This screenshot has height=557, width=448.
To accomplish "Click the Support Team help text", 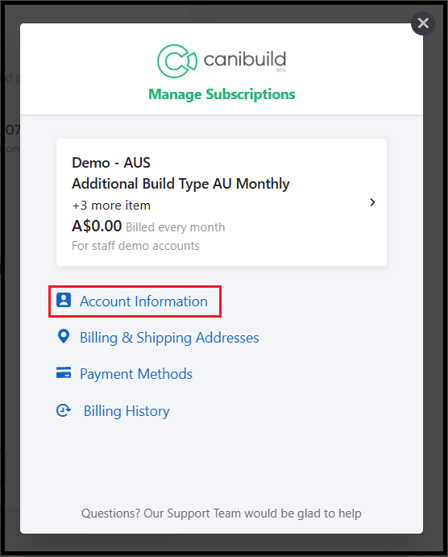I will 221,513.
